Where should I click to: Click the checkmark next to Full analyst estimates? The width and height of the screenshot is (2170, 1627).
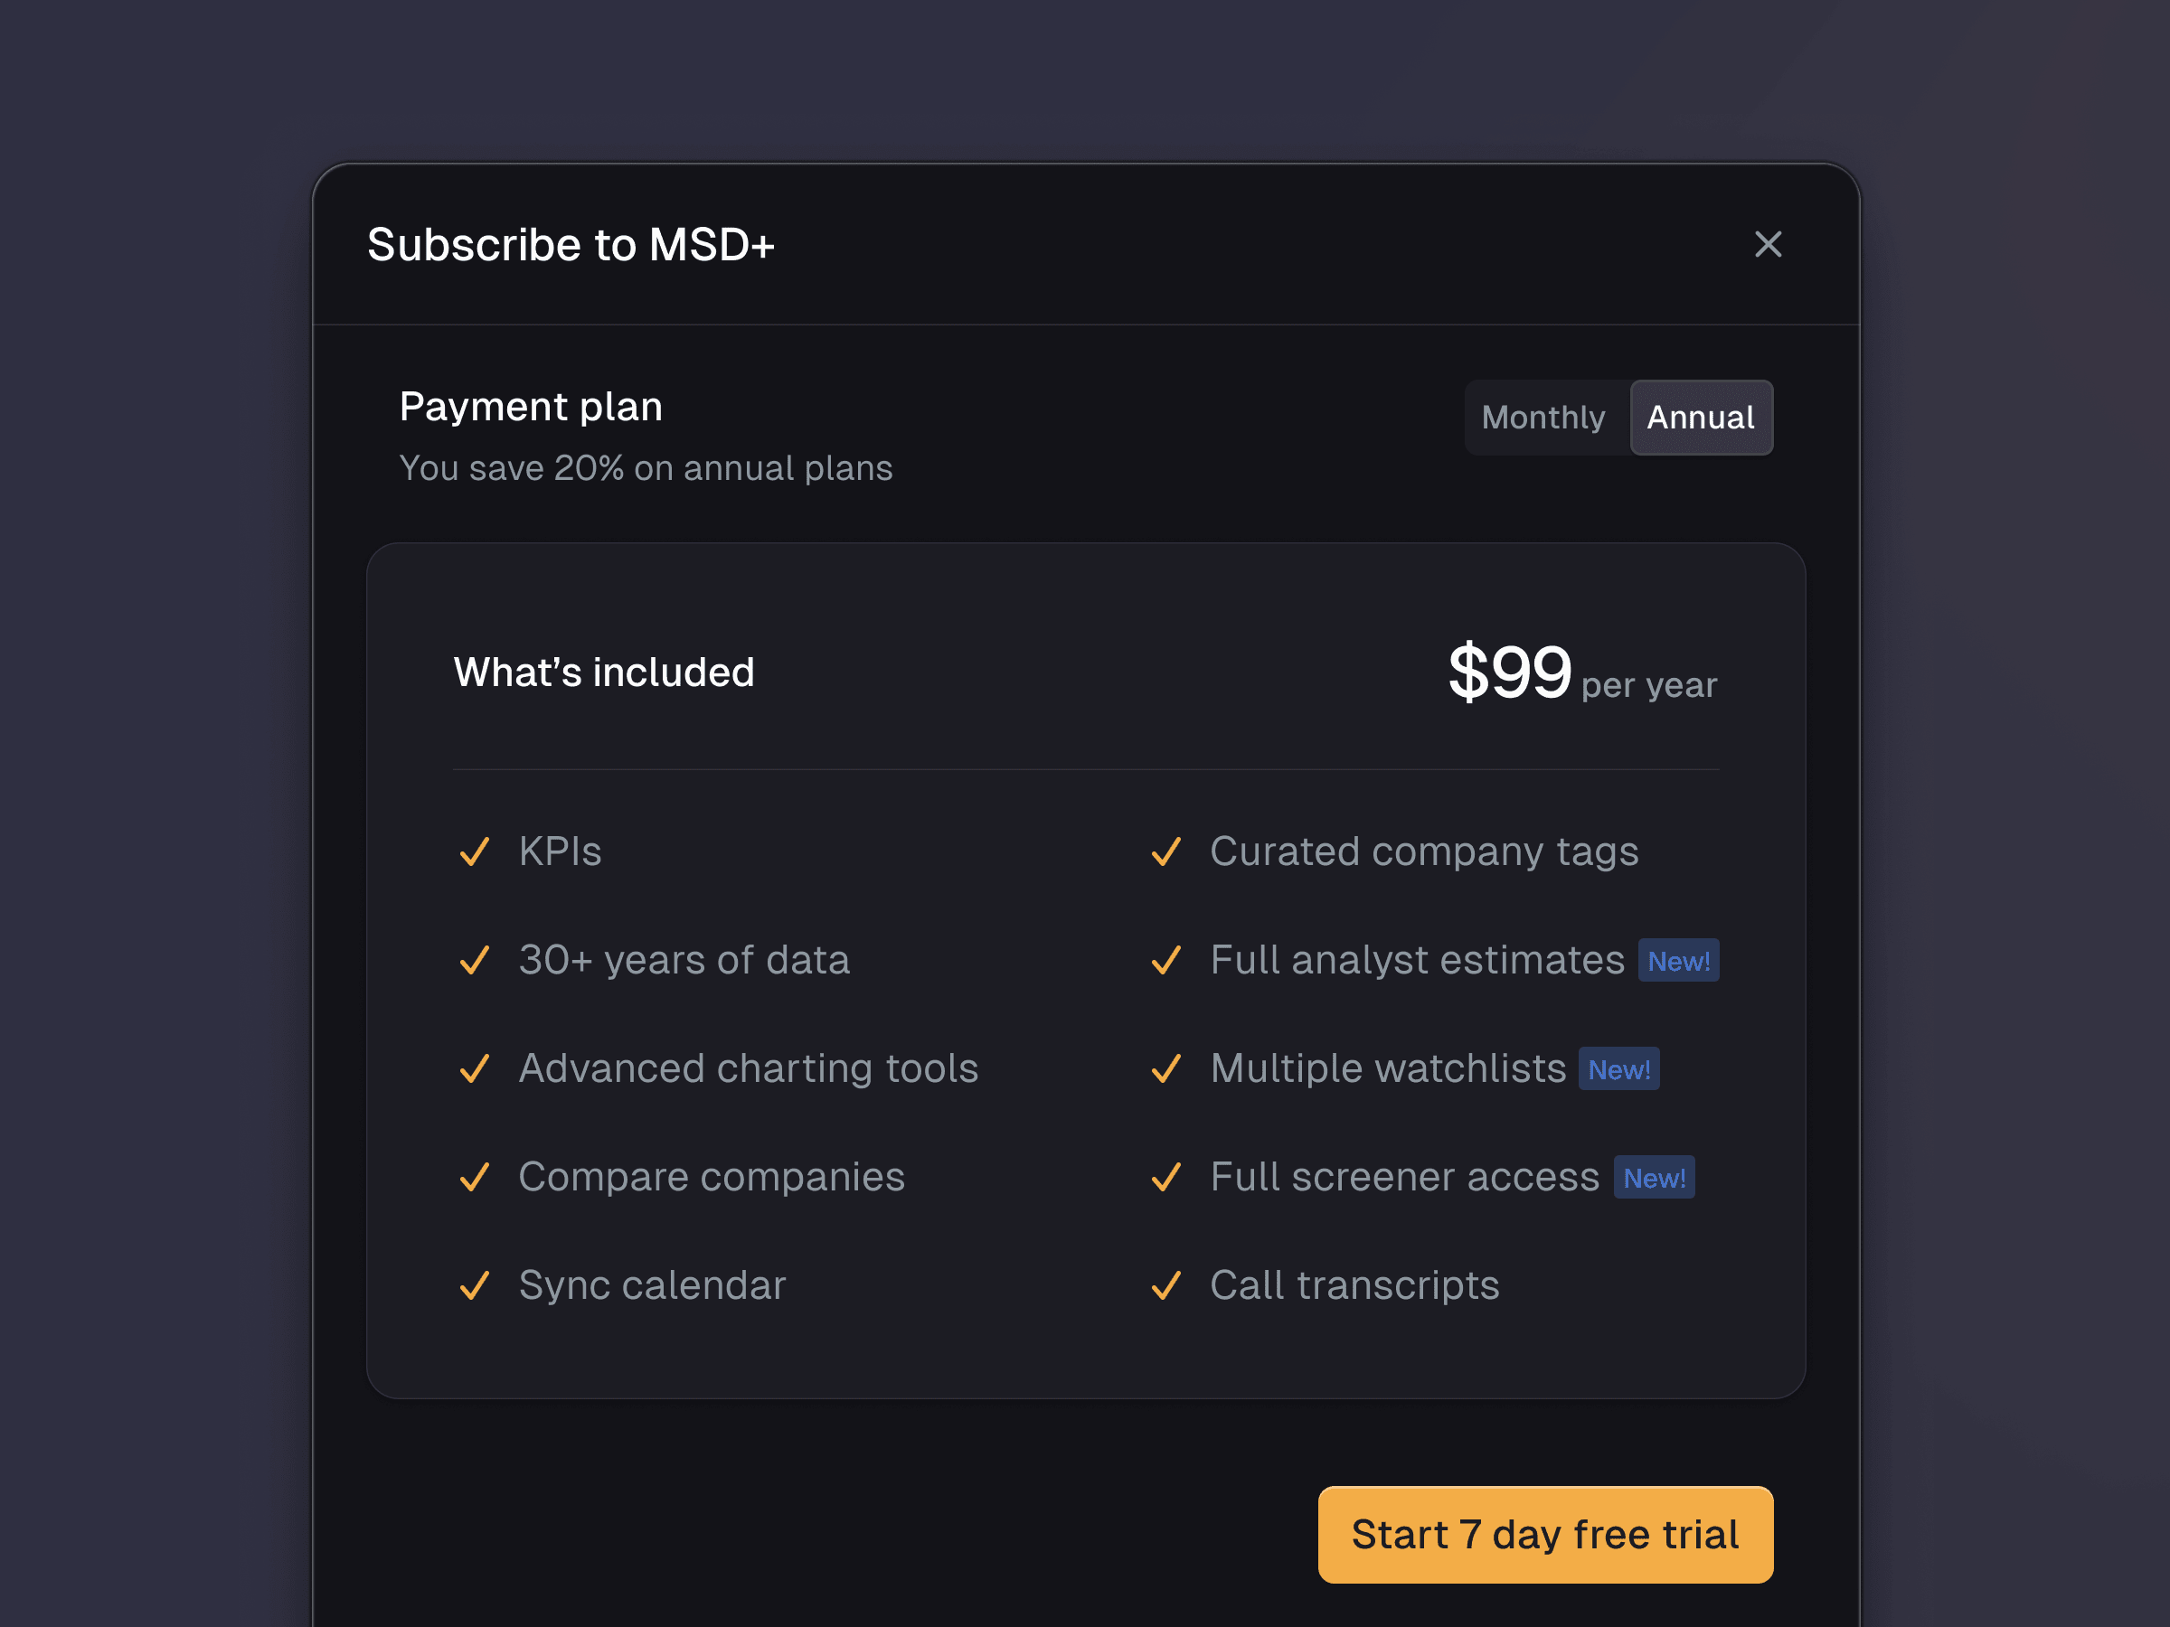click(1165, 960)
